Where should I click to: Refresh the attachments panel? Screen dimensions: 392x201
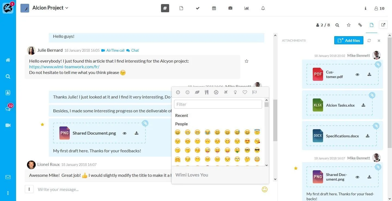point(369,41)
